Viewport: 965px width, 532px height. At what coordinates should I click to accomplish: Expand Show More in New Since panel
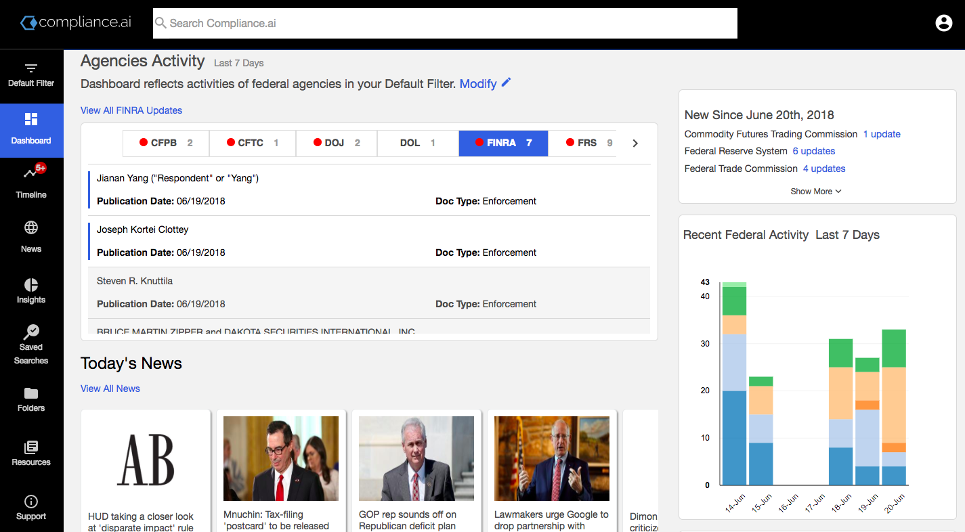click(816, 192)
